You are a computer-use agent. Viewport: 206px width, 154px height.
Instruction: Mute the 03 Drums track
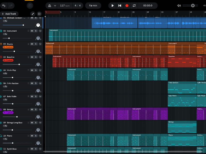coord(32,44)
